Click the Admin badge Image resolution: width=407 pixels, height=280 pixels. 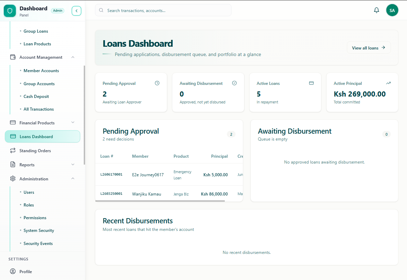click(58, 11)
